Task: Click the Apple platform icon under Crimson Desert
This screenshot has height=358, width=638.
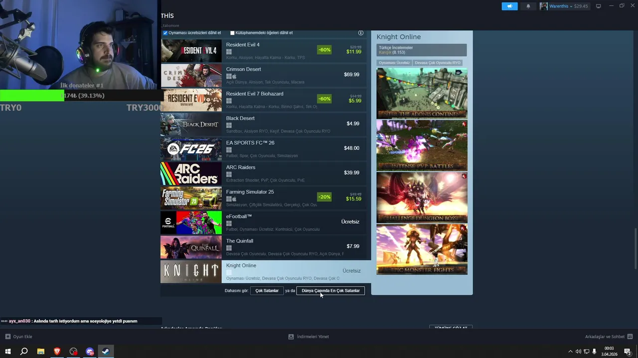Action: (x=234, y=76)
